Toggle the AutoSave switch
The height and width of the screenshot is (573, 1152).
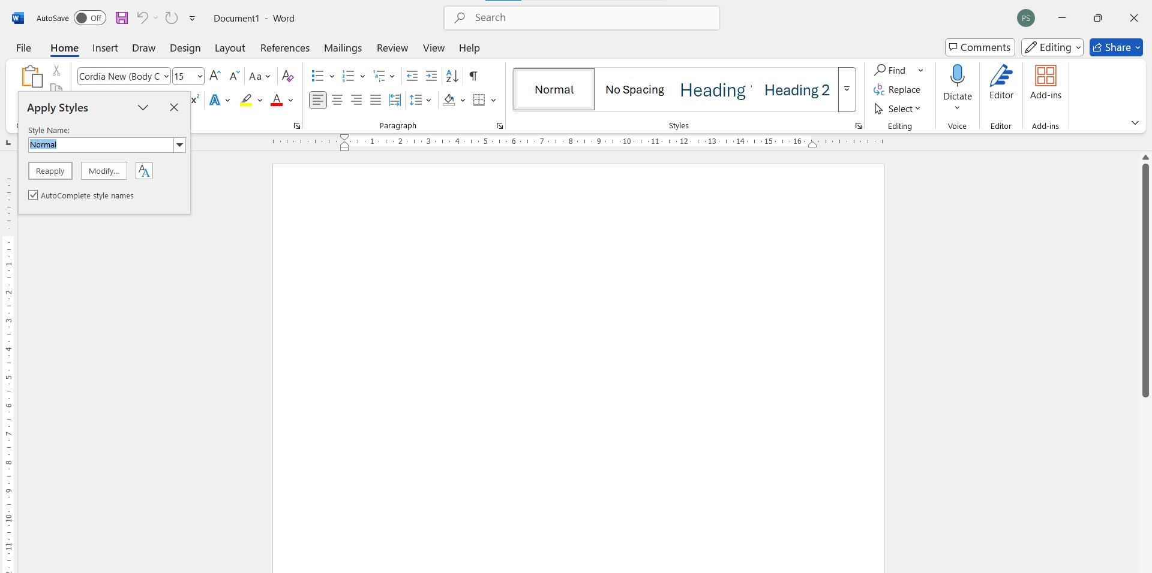(90, 18)
